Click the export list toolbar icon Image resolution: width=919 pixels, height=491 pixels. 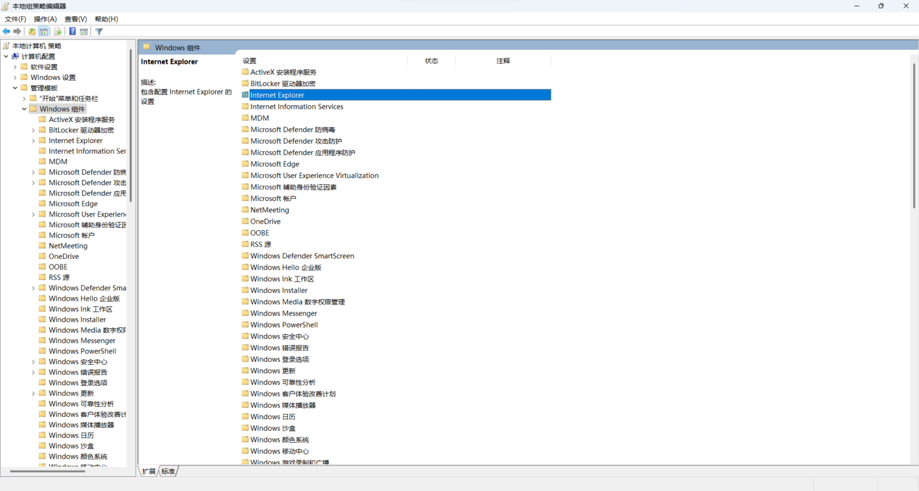tap(57, 31)
